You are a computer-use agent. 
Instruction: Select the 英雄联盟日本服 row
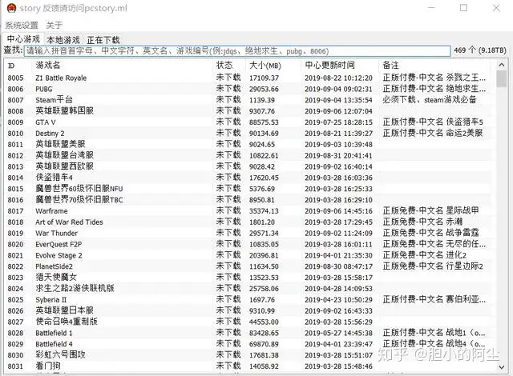click(x=248, y=310)
